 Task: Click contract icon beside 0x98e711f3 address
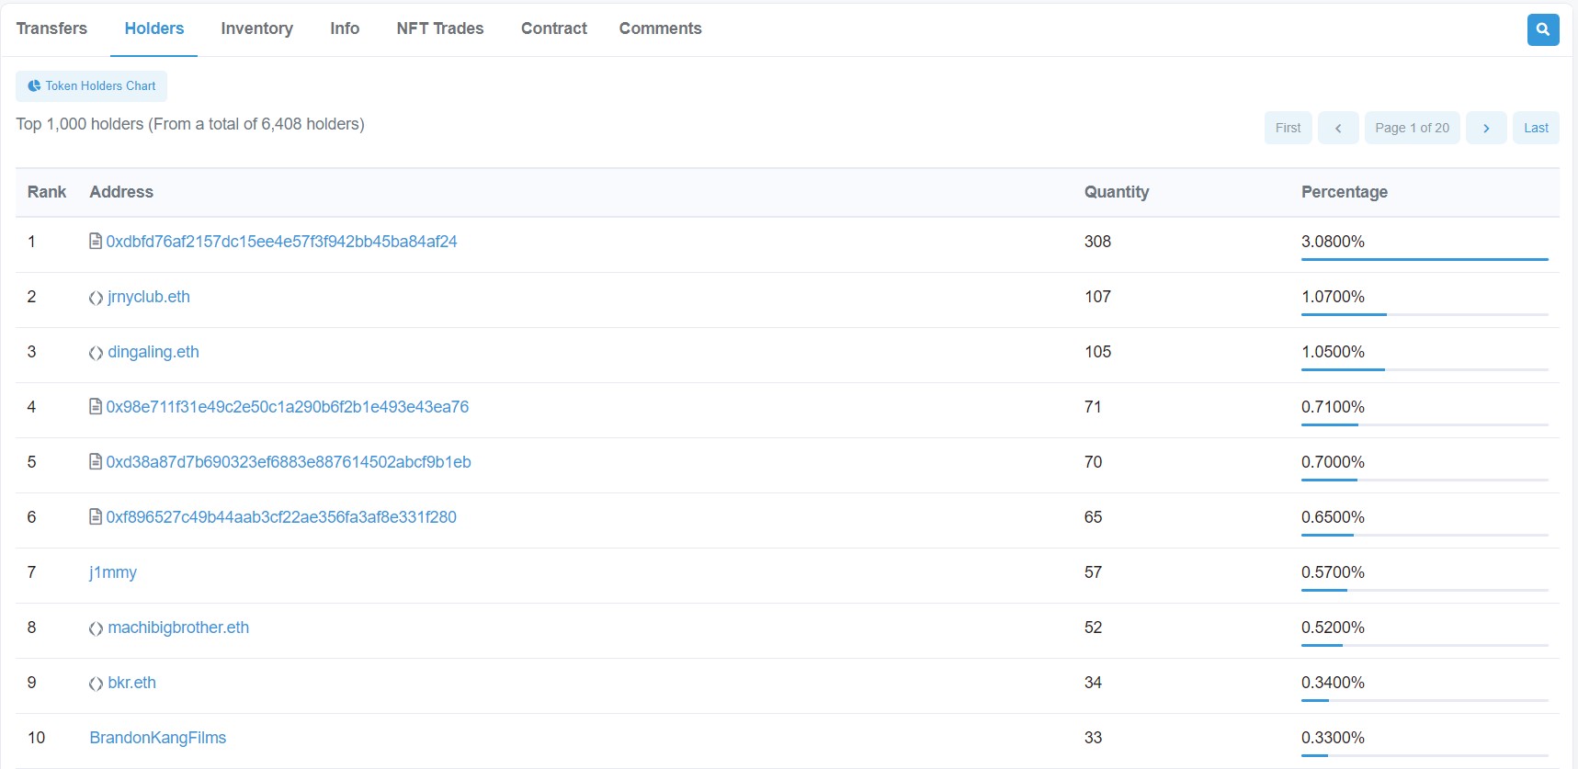click(x=96, y=407)
